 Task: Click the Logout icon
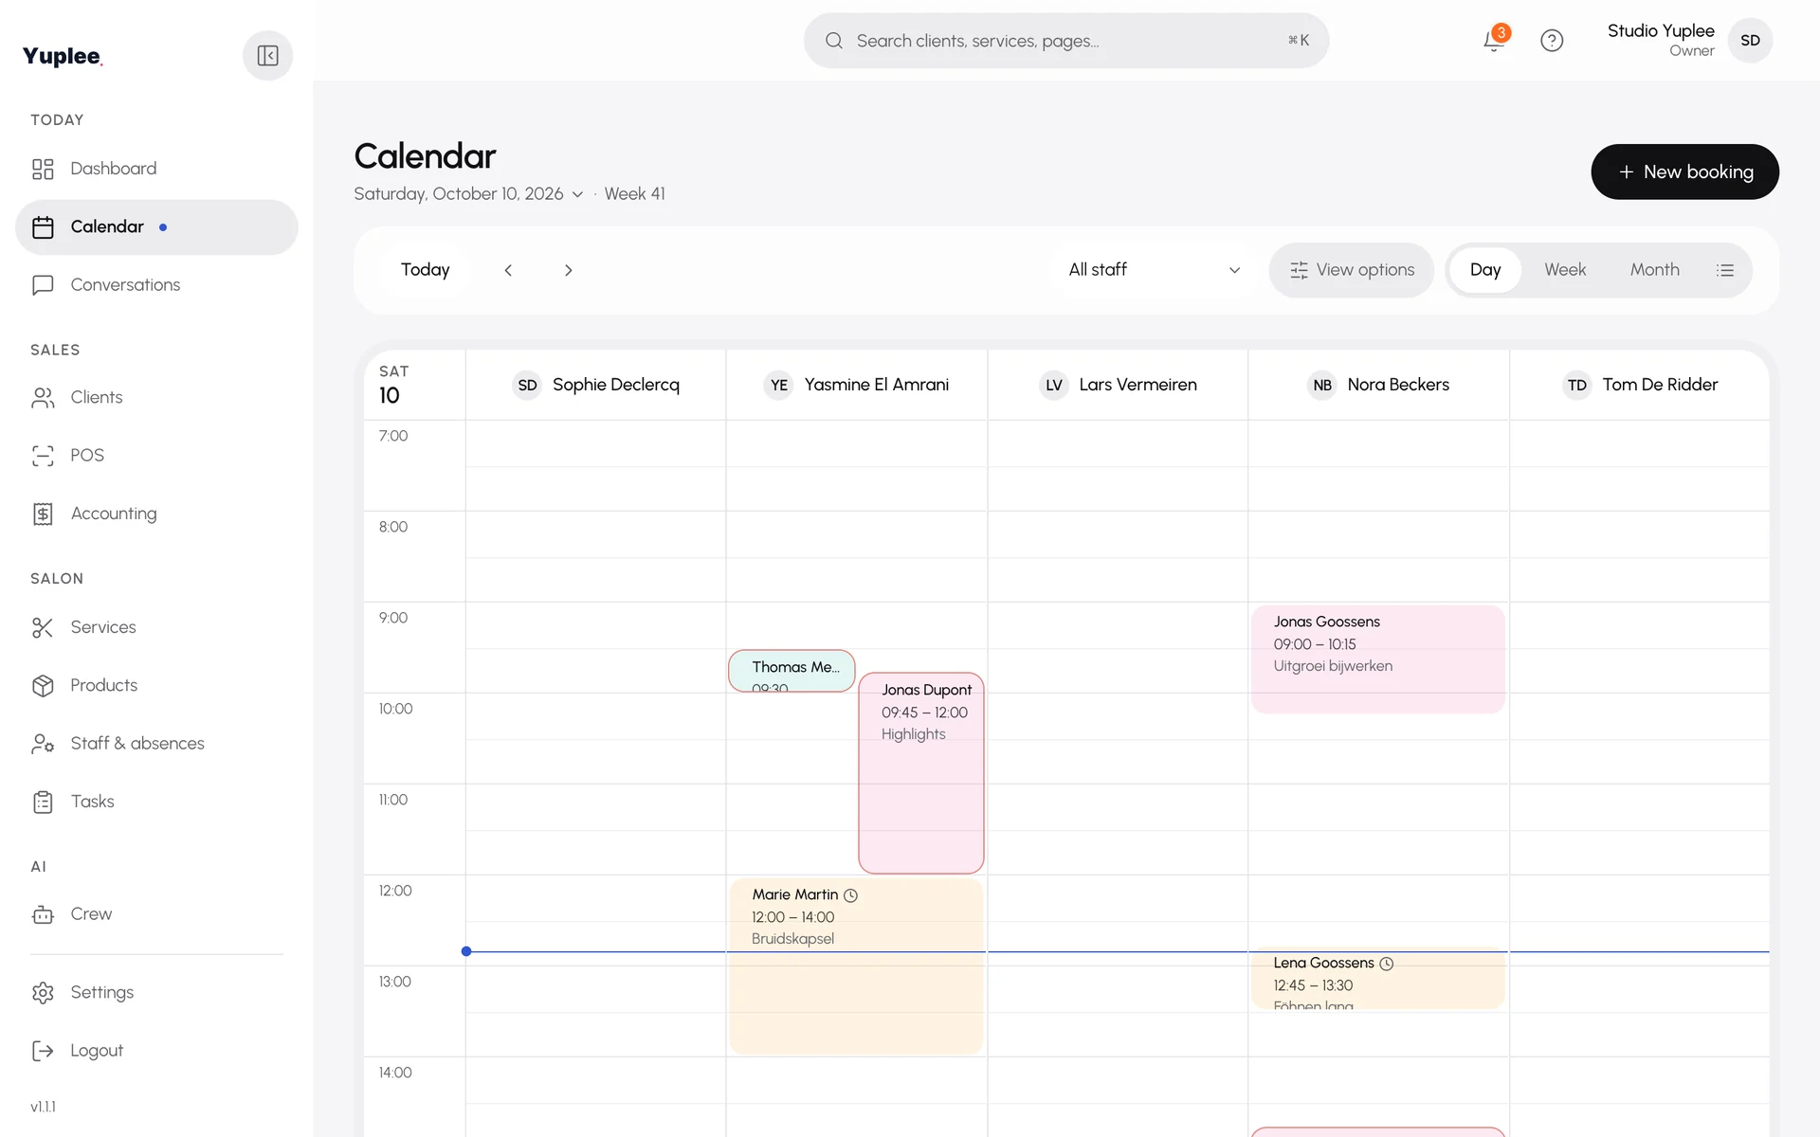[43, 1051]
